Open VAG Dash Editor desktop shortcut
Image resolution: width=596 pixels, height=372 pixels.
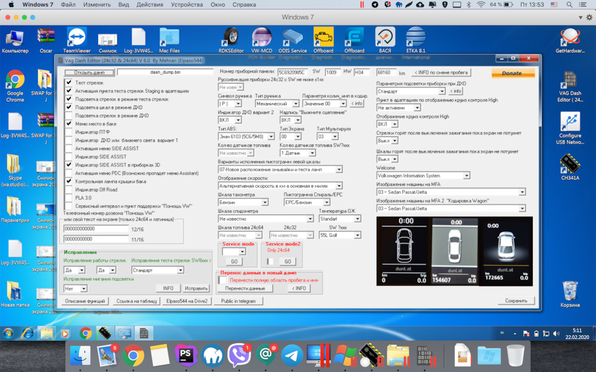[570, 87]
